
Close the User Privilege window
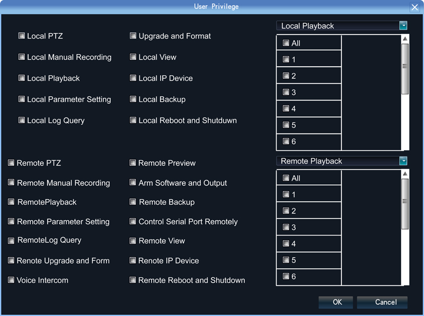(x=414, y=7)
